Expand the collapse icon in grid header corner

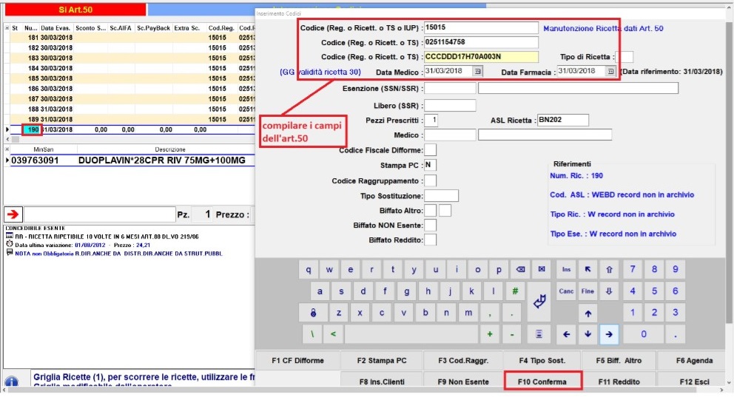[x=7, y=27]
